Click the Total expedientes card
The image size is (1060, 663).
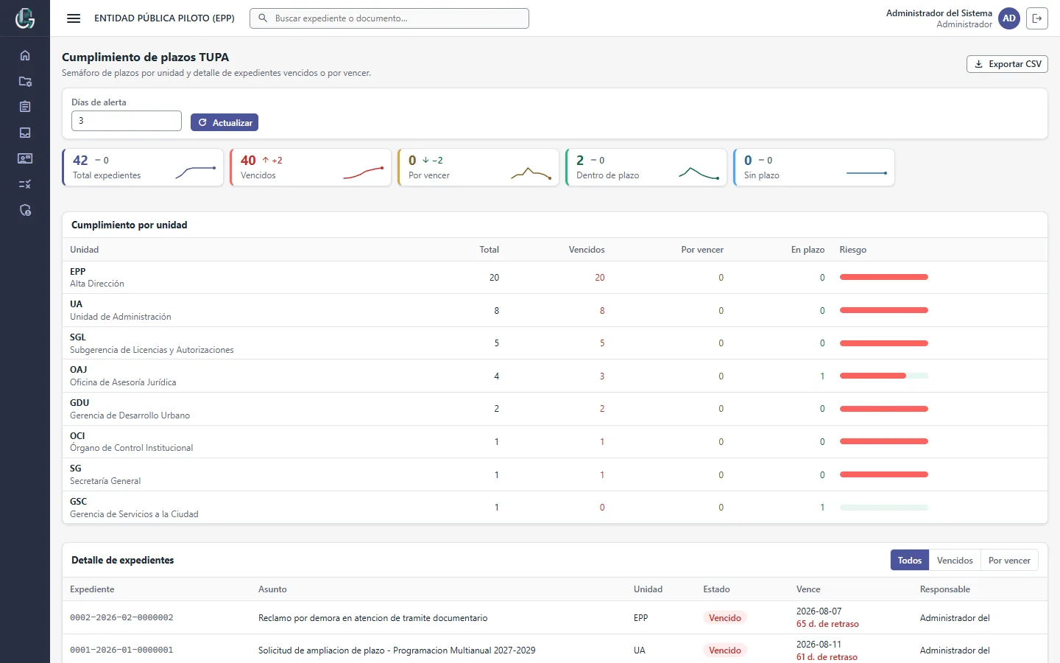(143, 167)
